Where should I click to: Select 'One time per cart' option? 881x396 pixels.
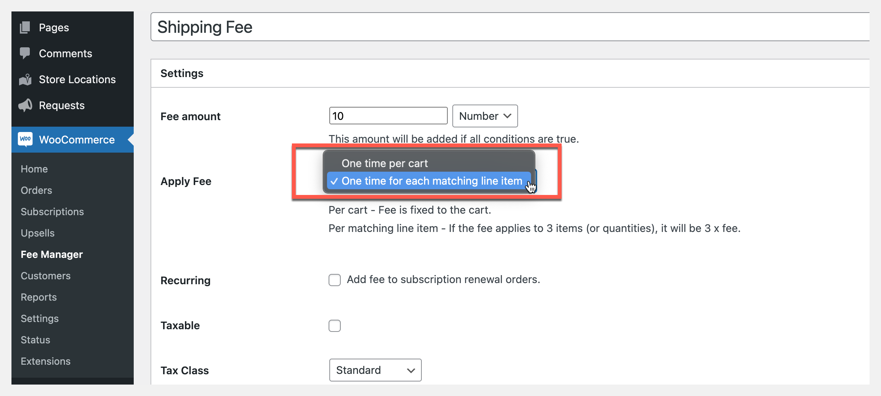(x=385, y=163)
